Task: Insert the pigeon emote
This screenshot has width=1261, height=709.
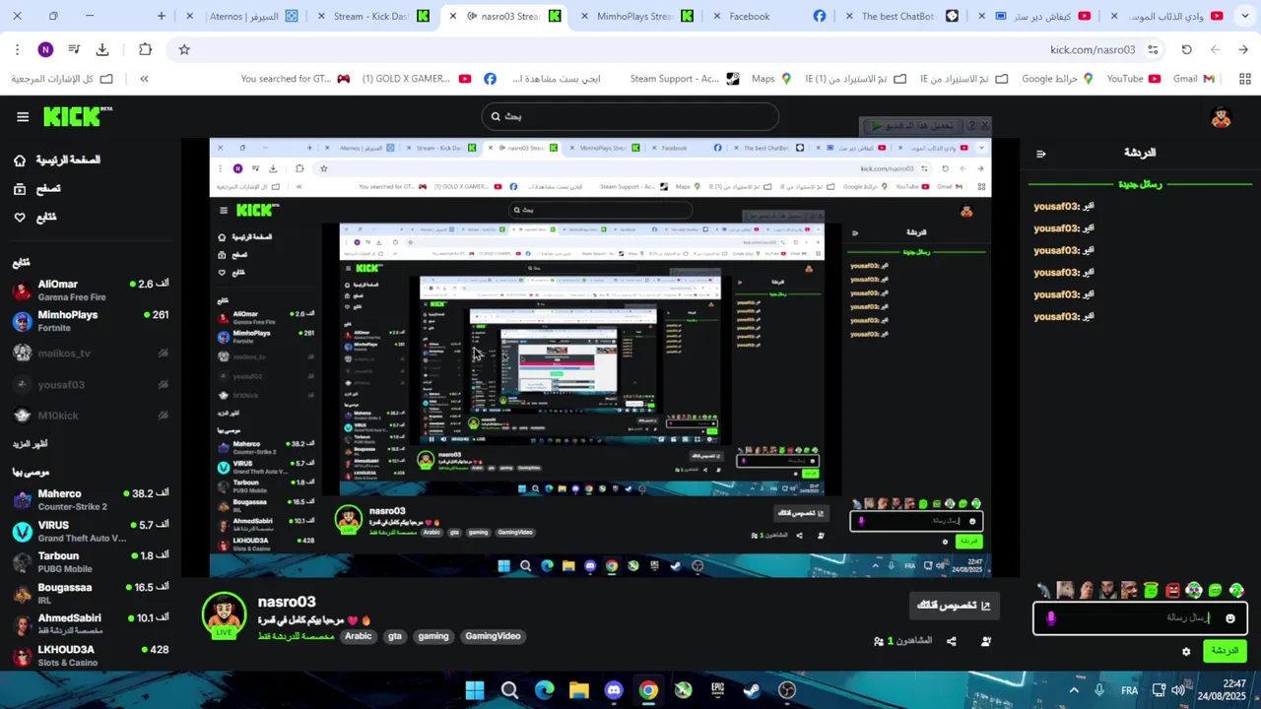Action: click(x=1043, y=590)
